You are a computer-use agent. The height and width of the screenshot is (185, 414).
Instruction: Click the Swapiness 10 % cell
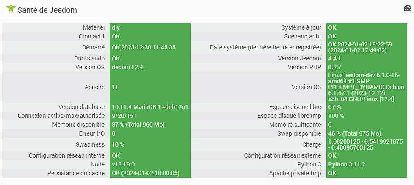150,145
